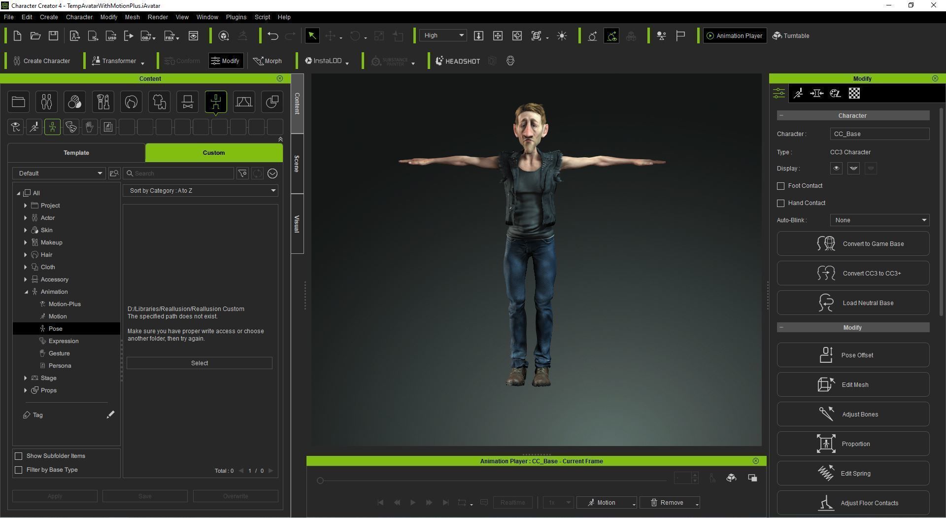Open the Plugins menu
This screenshot has height=518, width=946.
coord(236,17)
